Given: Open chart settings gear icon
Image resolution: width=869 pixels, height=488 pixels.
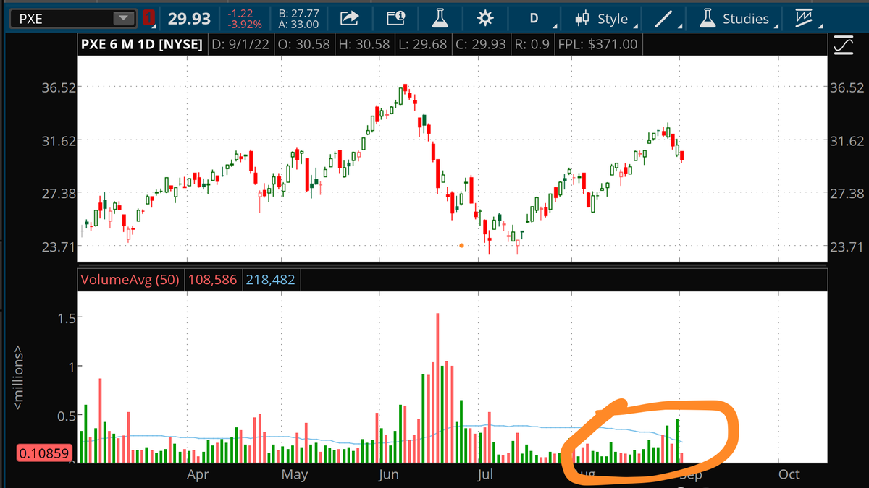Looking at the screenshot, I should point(484,18).
